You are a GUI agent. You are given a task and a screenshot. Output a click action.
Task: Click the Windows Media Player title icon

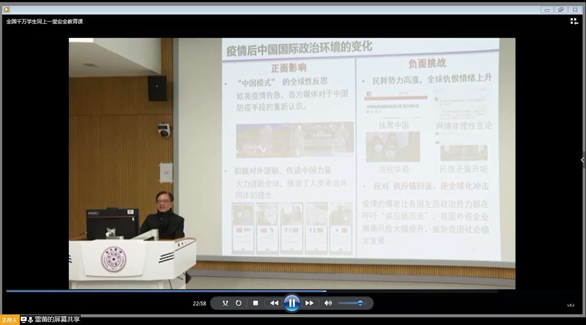point(6,9)
